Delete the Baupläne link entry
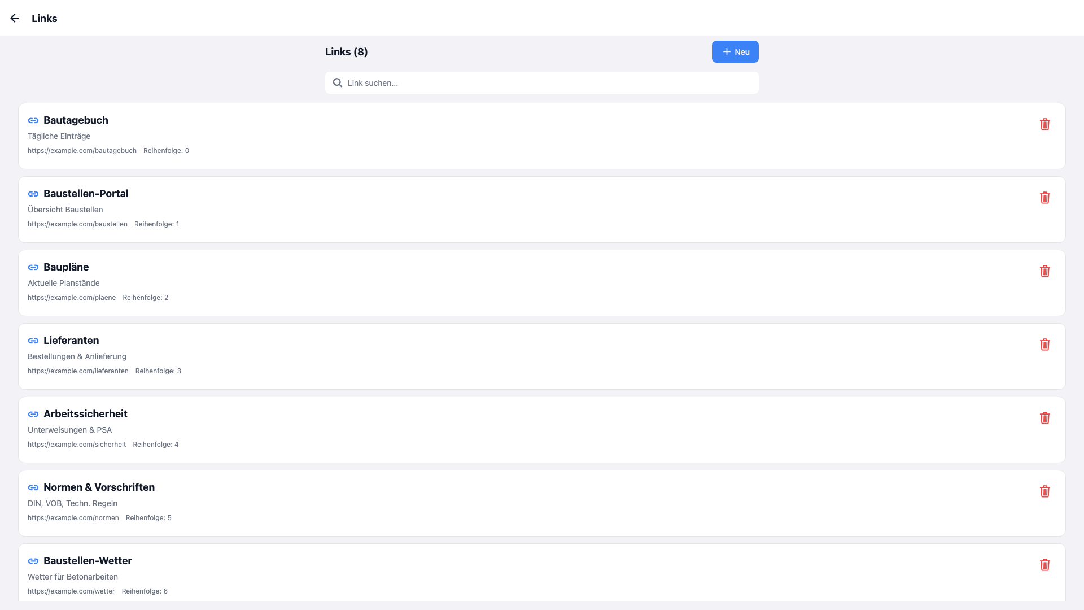1084x610 pixels. pos(1044,271)
